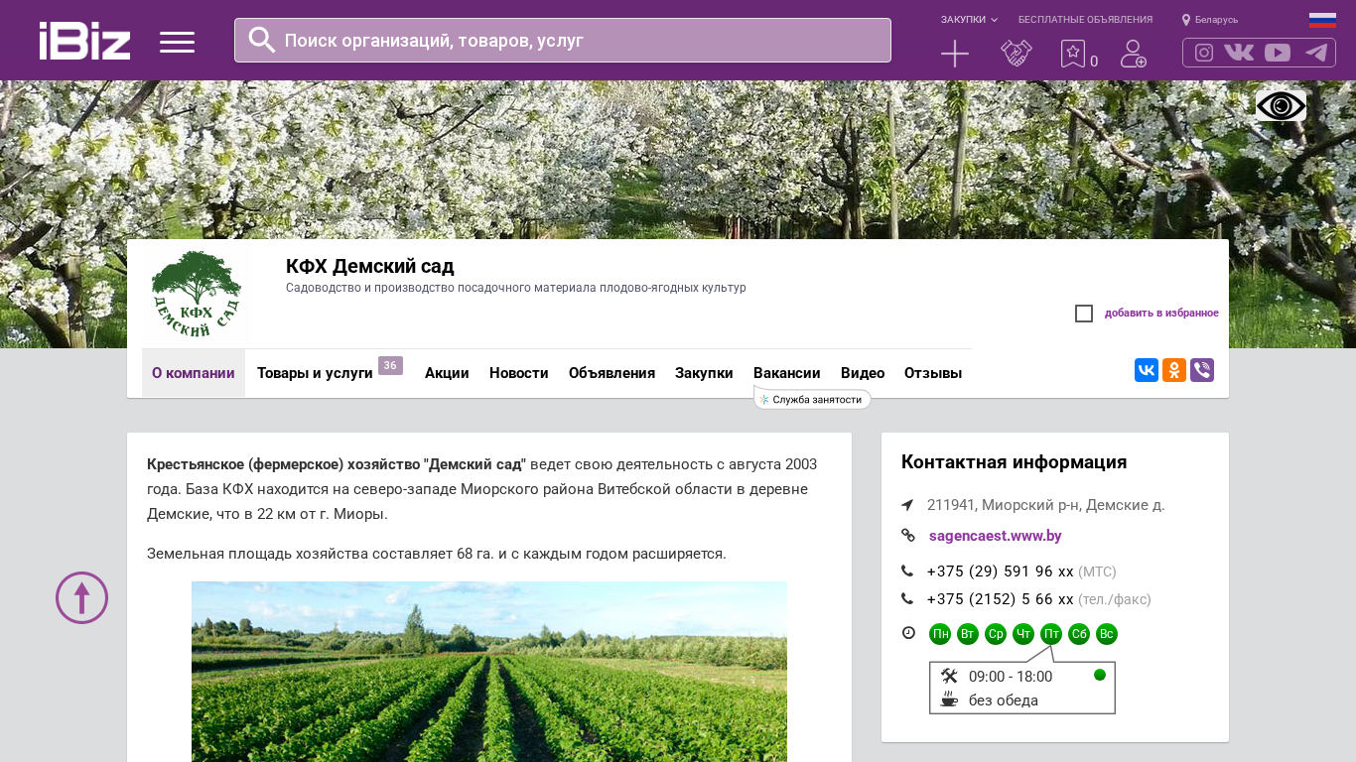This screenshot has height=762, width=1356.
Task: Select the Вт day circle
Action: (968, 634)
